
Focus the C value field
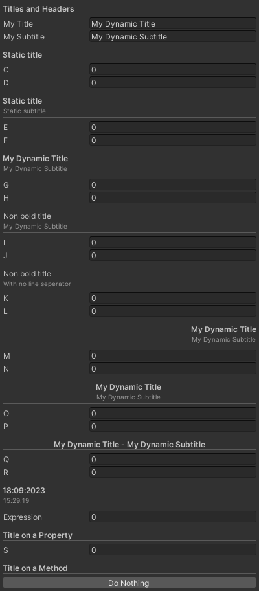(x=173, y=70)
